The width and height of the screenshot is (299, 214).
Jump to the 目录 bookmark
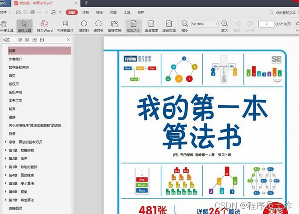pos(12,134)
